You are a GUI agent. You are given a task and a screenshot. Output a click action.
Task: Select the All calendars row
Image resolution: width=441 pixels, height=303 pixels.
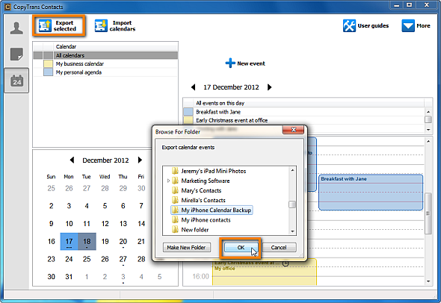tap(105, 55)
